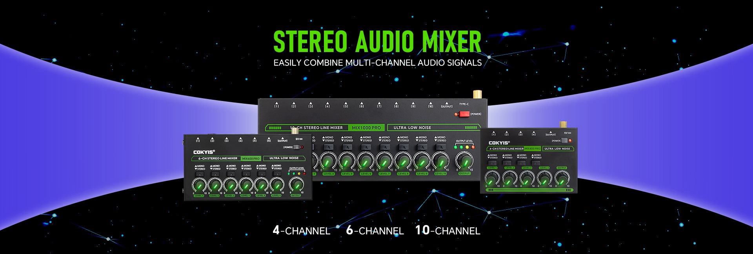Viewport: 753px width, 254px height.
Task: Click the OUTPUT knob on the 10-channel mixer
Action: (464, 160)
